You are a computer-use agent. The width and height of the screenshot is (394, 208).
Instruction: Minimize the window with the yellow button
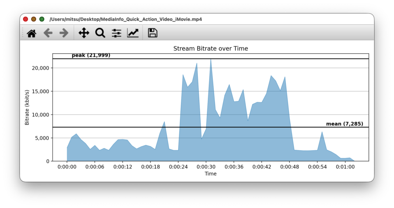(x=34, y=19)
